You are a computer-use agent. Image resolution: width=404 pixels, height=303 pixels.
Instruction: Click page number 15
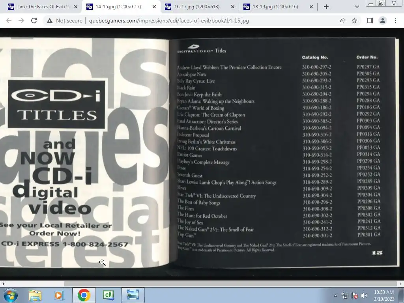coord(377,253)
